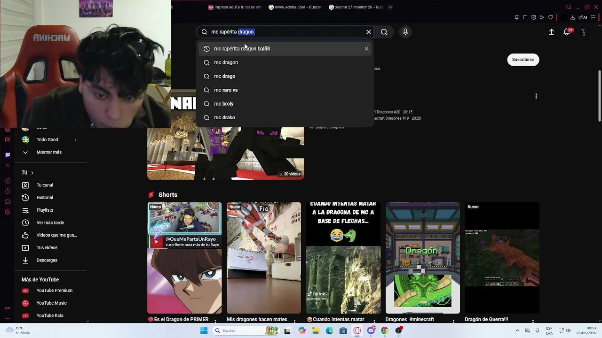This screenshot has height=338, width=602.
Task: Open Microsoft Edge from the taskbar
Action: (330, 330)
